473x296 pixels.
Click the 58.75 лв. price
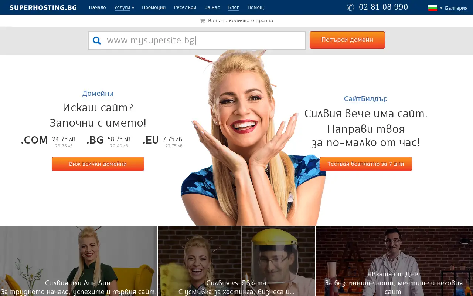click(x=120, y=139)
